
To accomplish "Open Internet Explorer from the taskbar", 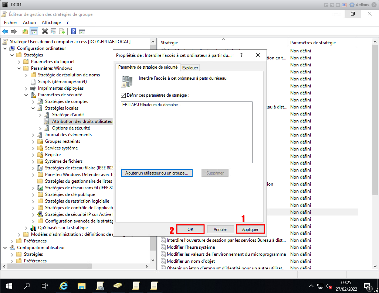I will click(64, 286).
